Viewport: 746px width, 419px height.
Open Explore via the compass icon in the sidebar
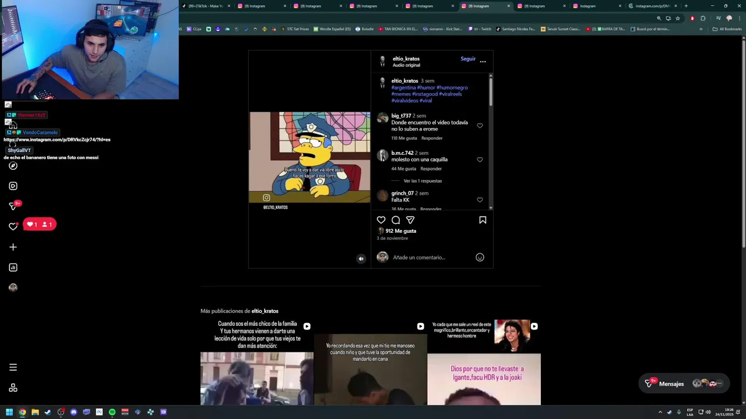[13, 166]
